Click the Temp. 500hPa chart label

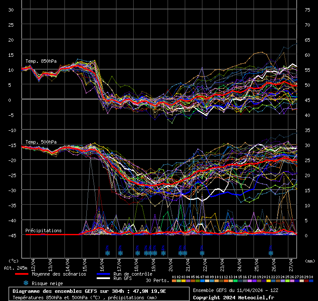tap(41, 142)
